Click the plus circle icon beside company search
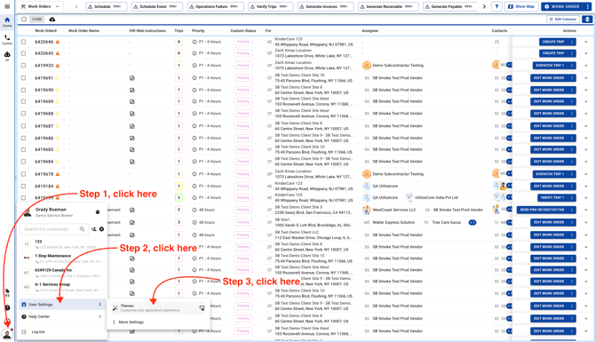 (x=102, y=229)
